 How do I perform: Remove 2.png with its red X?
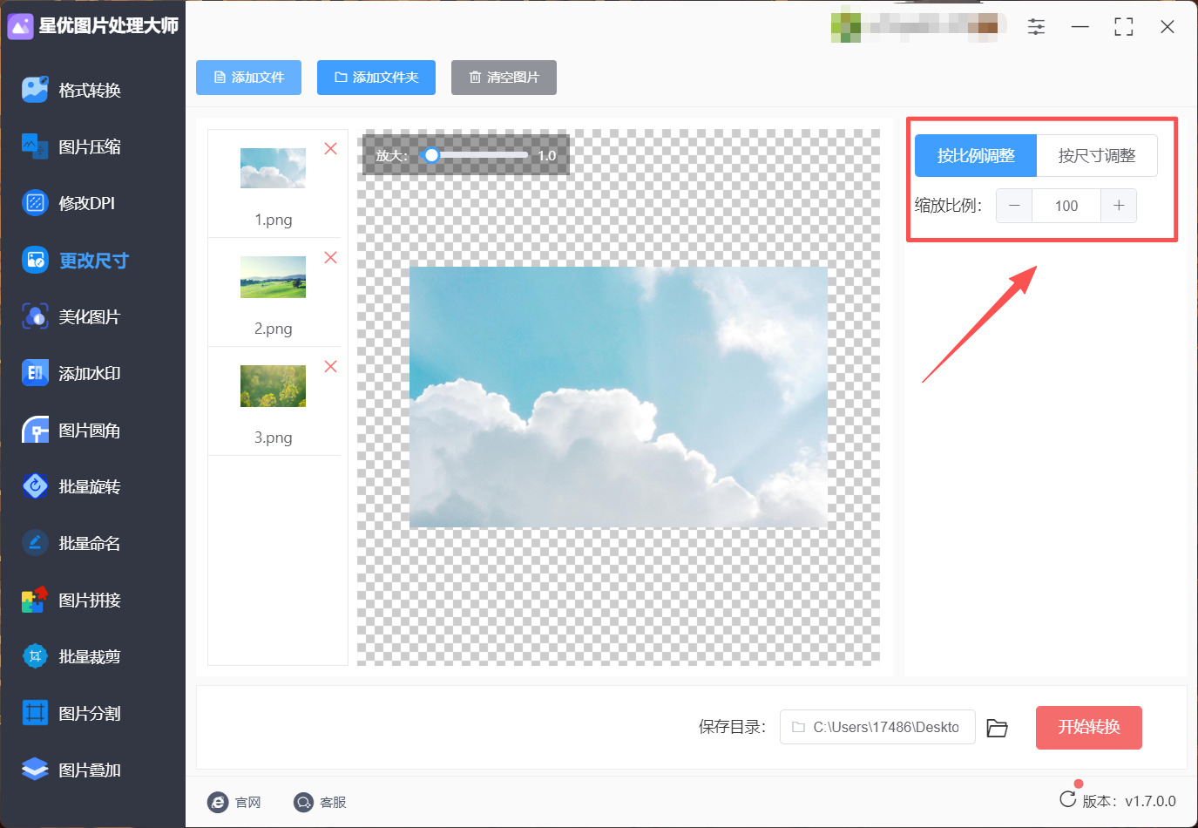pyautogui.click(x=331, y=258)
